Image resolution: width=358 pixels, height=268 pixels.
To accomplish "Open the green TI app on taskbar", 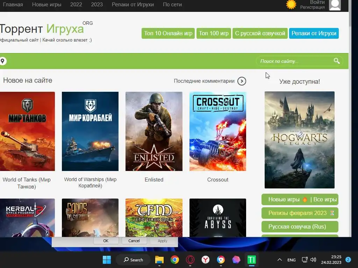I will (252, 260).
